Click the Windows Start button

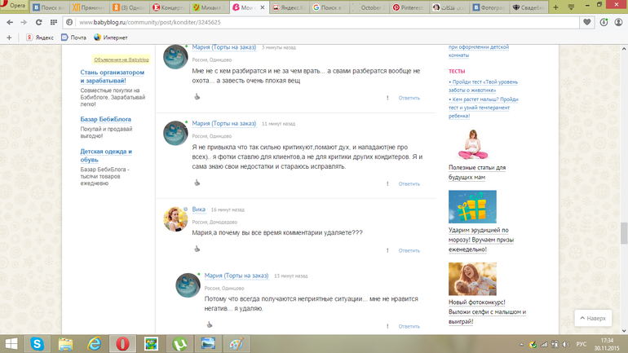coord(10,344)
